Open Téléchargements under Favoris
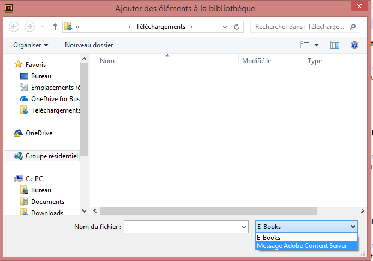The width and height of the screenshot is (373, 261). tap(56, 110)
